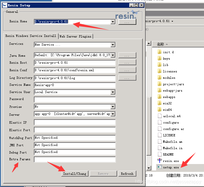Maximize the Resin Setup window
The height and width of the screenshot is (187, 204).
pyautogui.click(x=136, y=5)
